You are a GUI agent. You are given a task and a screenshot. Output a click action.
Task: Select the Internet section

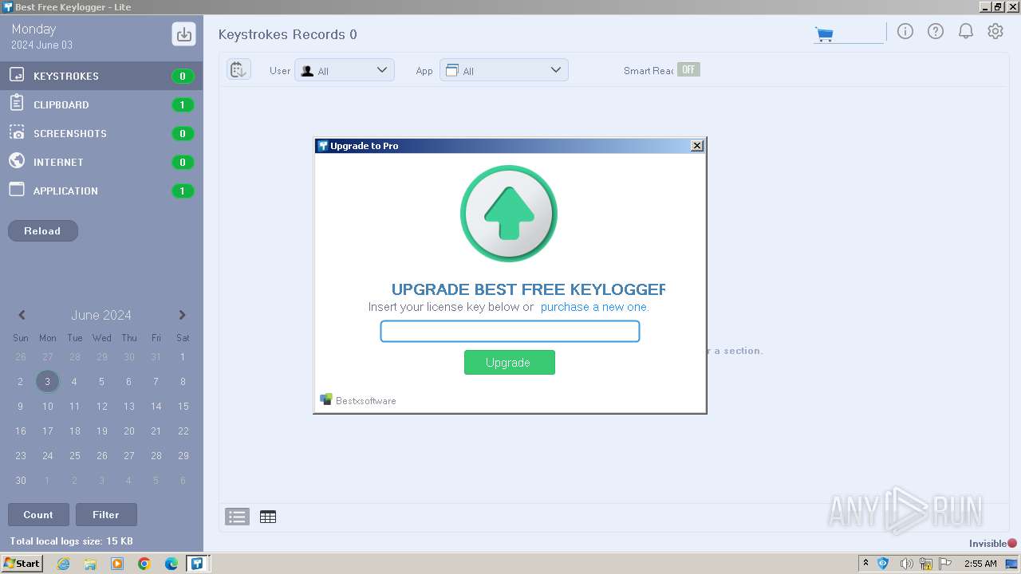(x=101, y=162)
